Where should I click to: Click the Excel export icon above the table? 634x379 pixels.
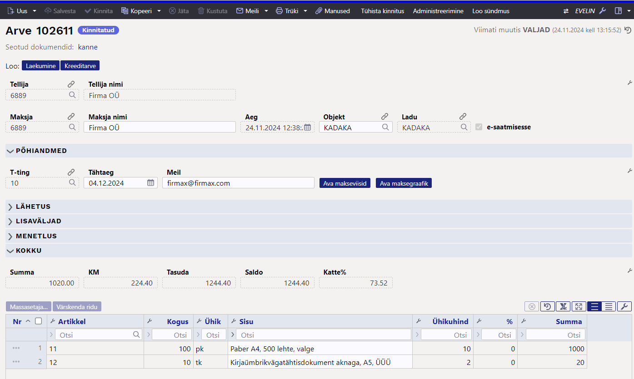click(563, 306)
